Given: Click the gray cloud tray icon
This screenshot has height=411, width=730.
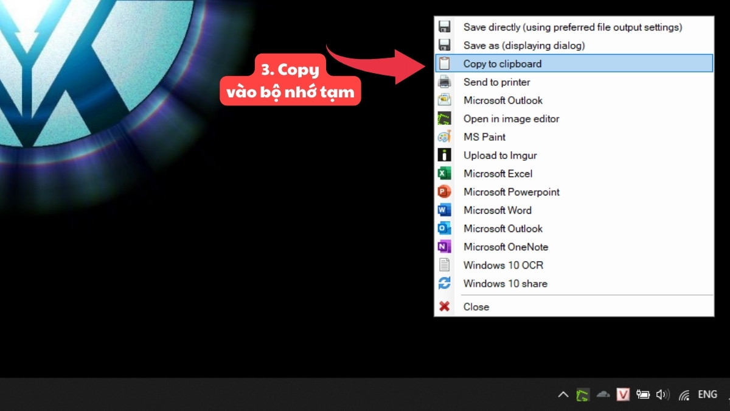Looking at the screenshot, I should 603,395.
